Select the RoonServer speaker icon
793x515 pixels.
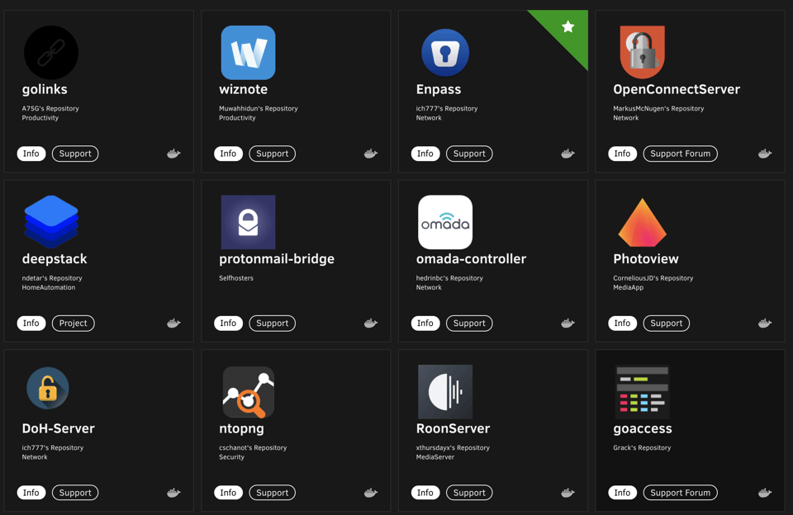click(x=444, y=392)
